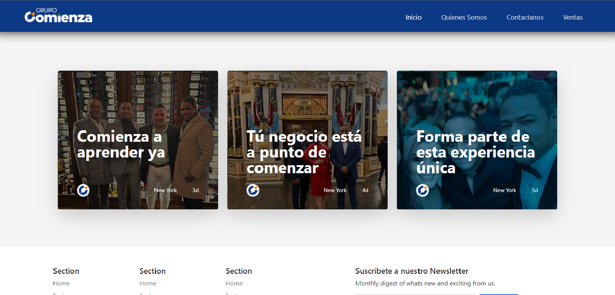Click the second footer 'Section' heading
Image resolution: width=615 pixels, height=295 pixels.
tap(153, 271)
